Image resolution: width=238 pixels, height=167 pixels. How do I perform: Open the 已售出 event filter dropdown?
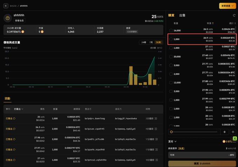(19, 109)
